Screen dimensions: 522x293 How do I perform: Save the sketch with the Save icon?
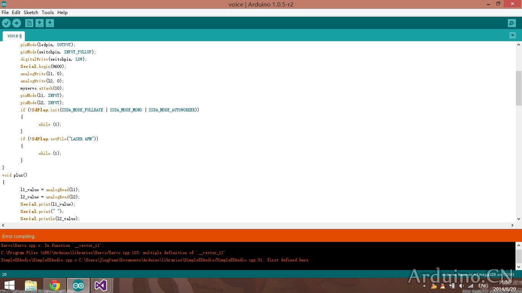[x=50, y=23]
